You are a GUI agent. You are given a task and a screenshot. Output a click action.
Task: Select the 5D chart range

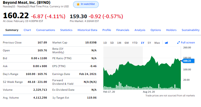pos(112,43)
